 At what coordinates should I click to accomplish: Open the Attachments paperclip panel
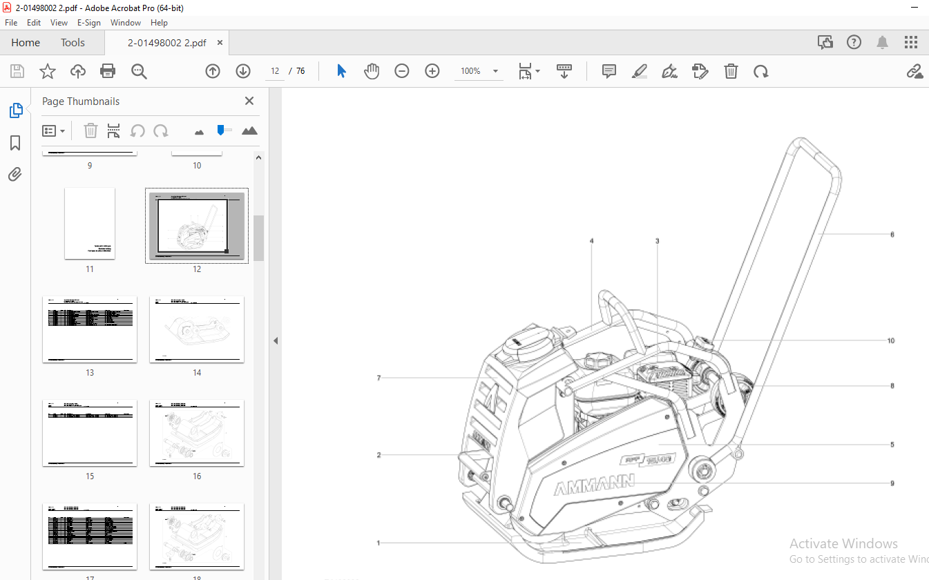(15, 174)
